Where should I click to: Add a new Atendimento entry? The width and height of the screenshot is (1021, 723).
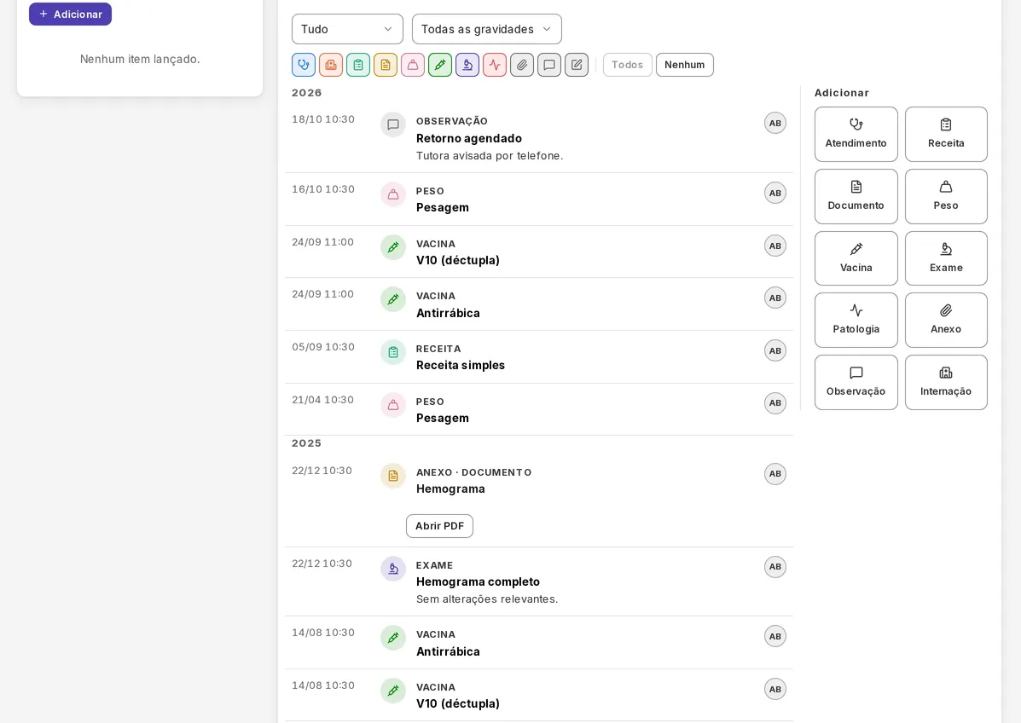click(x=856, y=134)
